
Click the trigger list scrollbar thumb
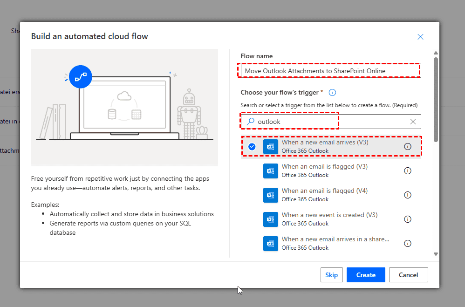click(x=436, y=99)
